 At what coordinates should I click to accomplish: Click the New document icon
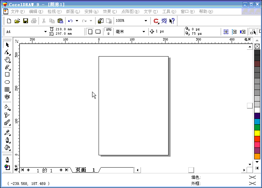[9, 21]
